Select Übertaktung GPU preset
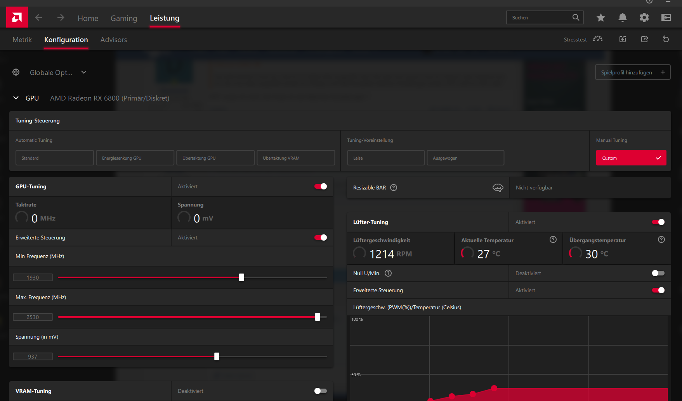Screen dimensions: 682x401 (x=215, y=158)
